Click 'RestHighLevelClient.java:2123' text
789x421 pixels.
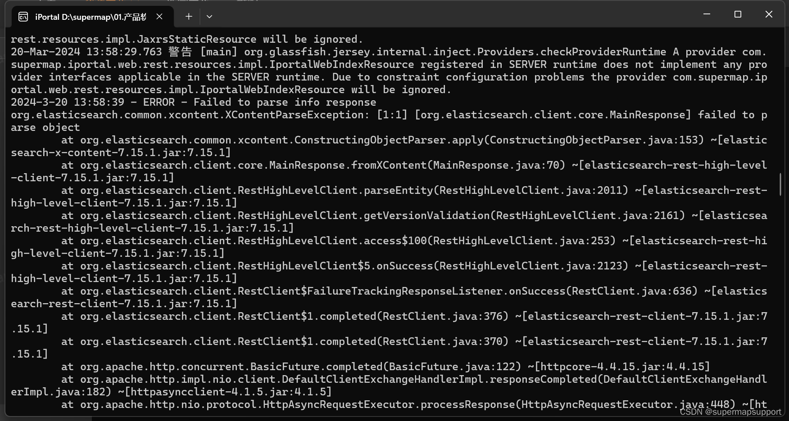click(531, 266)
